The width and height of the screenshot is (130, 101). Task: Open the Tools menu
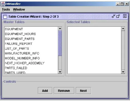6,9
